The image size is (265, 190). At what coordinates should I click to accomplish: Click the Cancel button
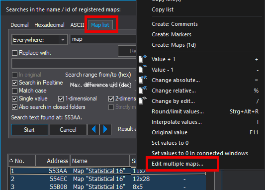[x=68, y=130]
